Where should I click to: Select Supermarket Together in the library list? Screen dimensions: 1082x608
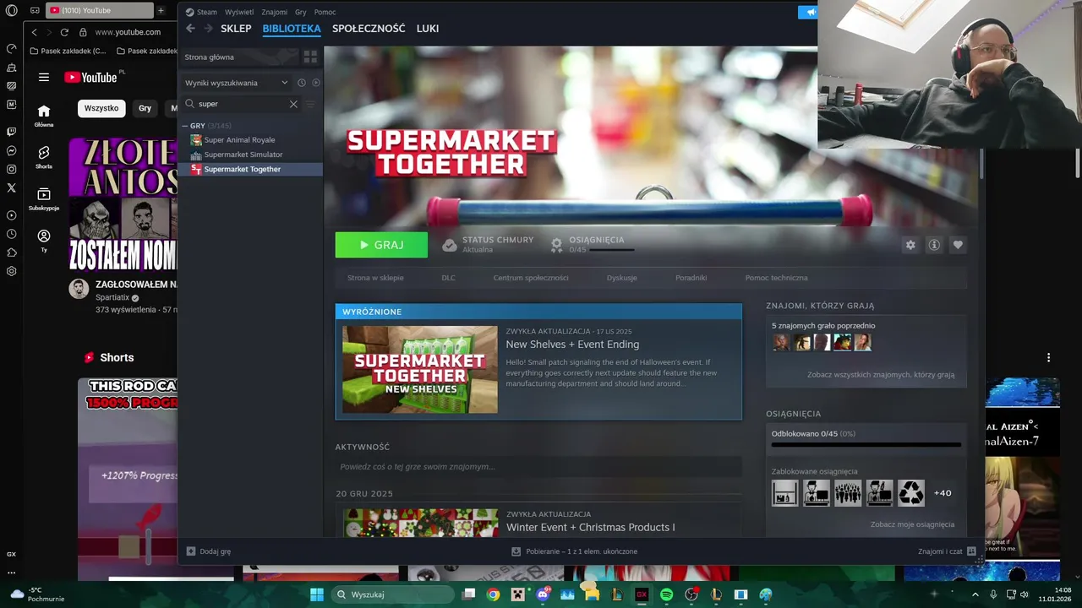(x=243, y=169)
